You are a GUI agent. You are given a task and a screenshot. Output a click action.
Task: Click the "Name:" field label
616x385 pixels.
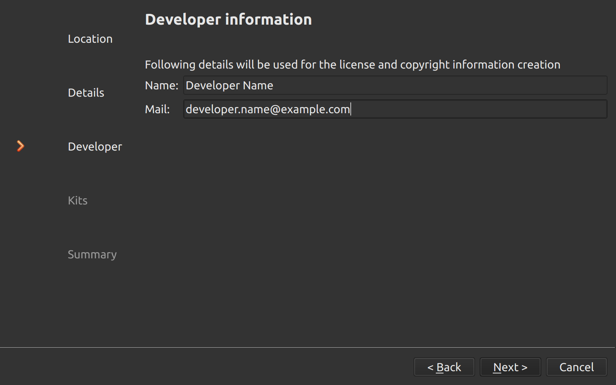point(161,85)
